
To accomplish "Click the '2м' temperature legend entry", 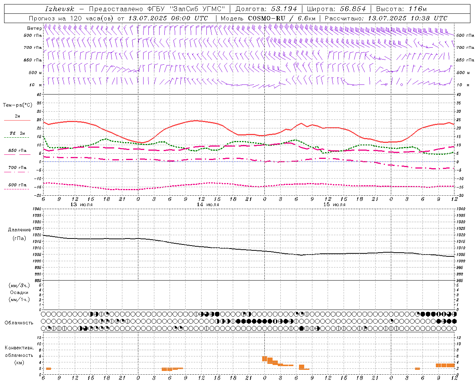I will coord(17,116).
